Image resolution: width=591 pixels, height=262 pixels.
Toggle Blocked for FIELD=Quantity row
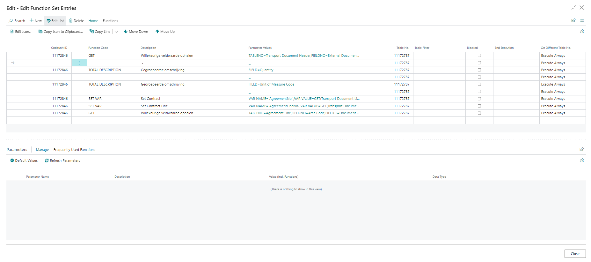point(479,70)
